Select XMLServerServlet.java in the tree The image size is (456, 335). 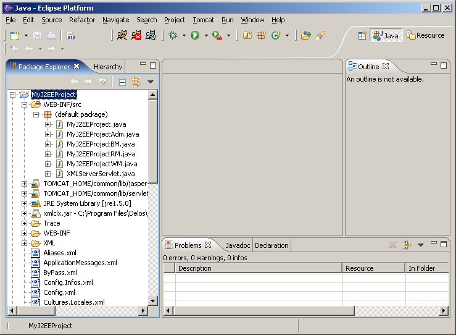pyautogui.click(x=101, y=174)
